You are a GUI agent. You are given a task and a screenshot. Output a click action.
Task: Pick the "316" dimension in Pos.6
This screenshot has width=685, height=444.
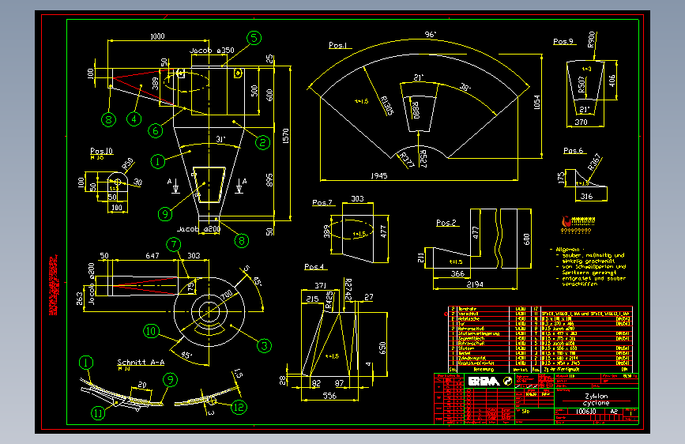(x=587, y=197)
